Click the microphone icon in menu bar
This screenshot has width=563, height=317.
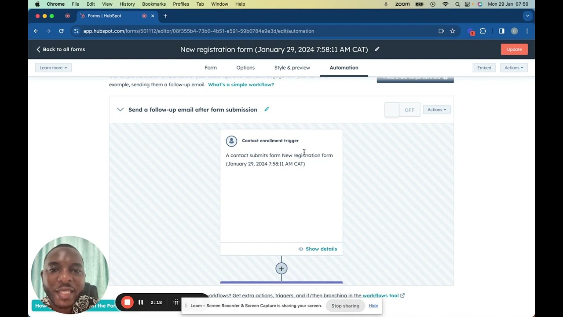click(386, 4)
